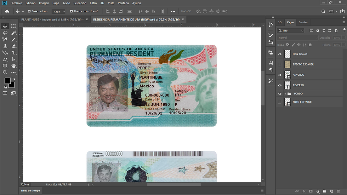Screen dimensions: 347x195
Task: Select the Hand tool
Action: point(13,66)
